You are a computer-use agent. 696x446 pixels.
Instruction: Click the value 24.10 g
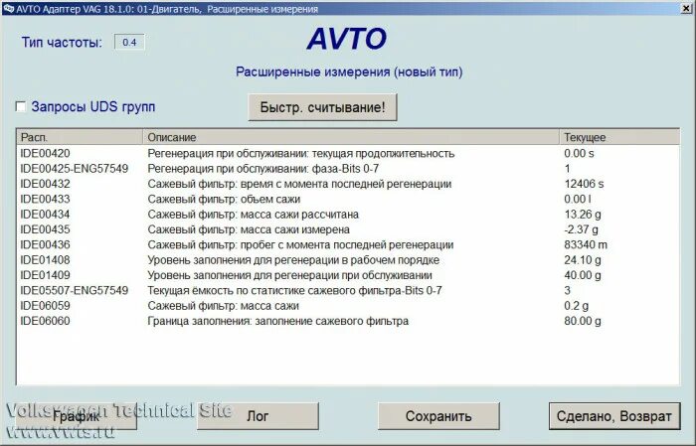[583, 260]
